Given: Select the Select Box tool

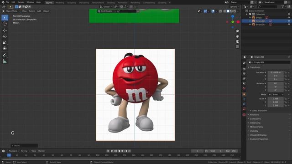Looking at the screenshot, I should tap(5, 18).
